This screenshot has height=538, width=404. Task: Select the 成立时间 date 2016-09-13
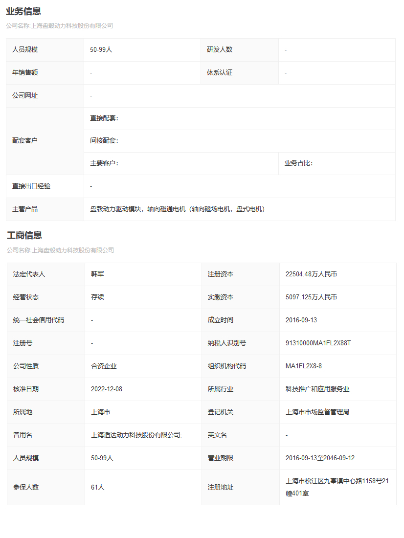301,320
